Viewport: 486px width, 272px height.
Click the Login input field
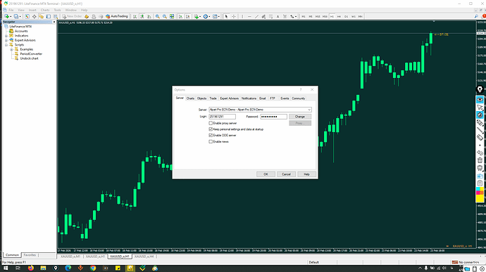223,117
